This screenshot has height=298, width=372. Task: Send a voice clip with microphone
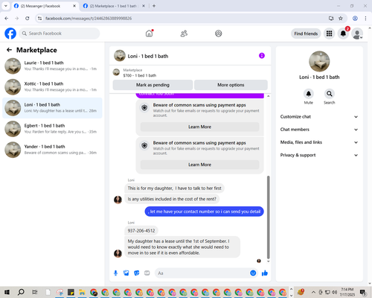tap(115, 273)
